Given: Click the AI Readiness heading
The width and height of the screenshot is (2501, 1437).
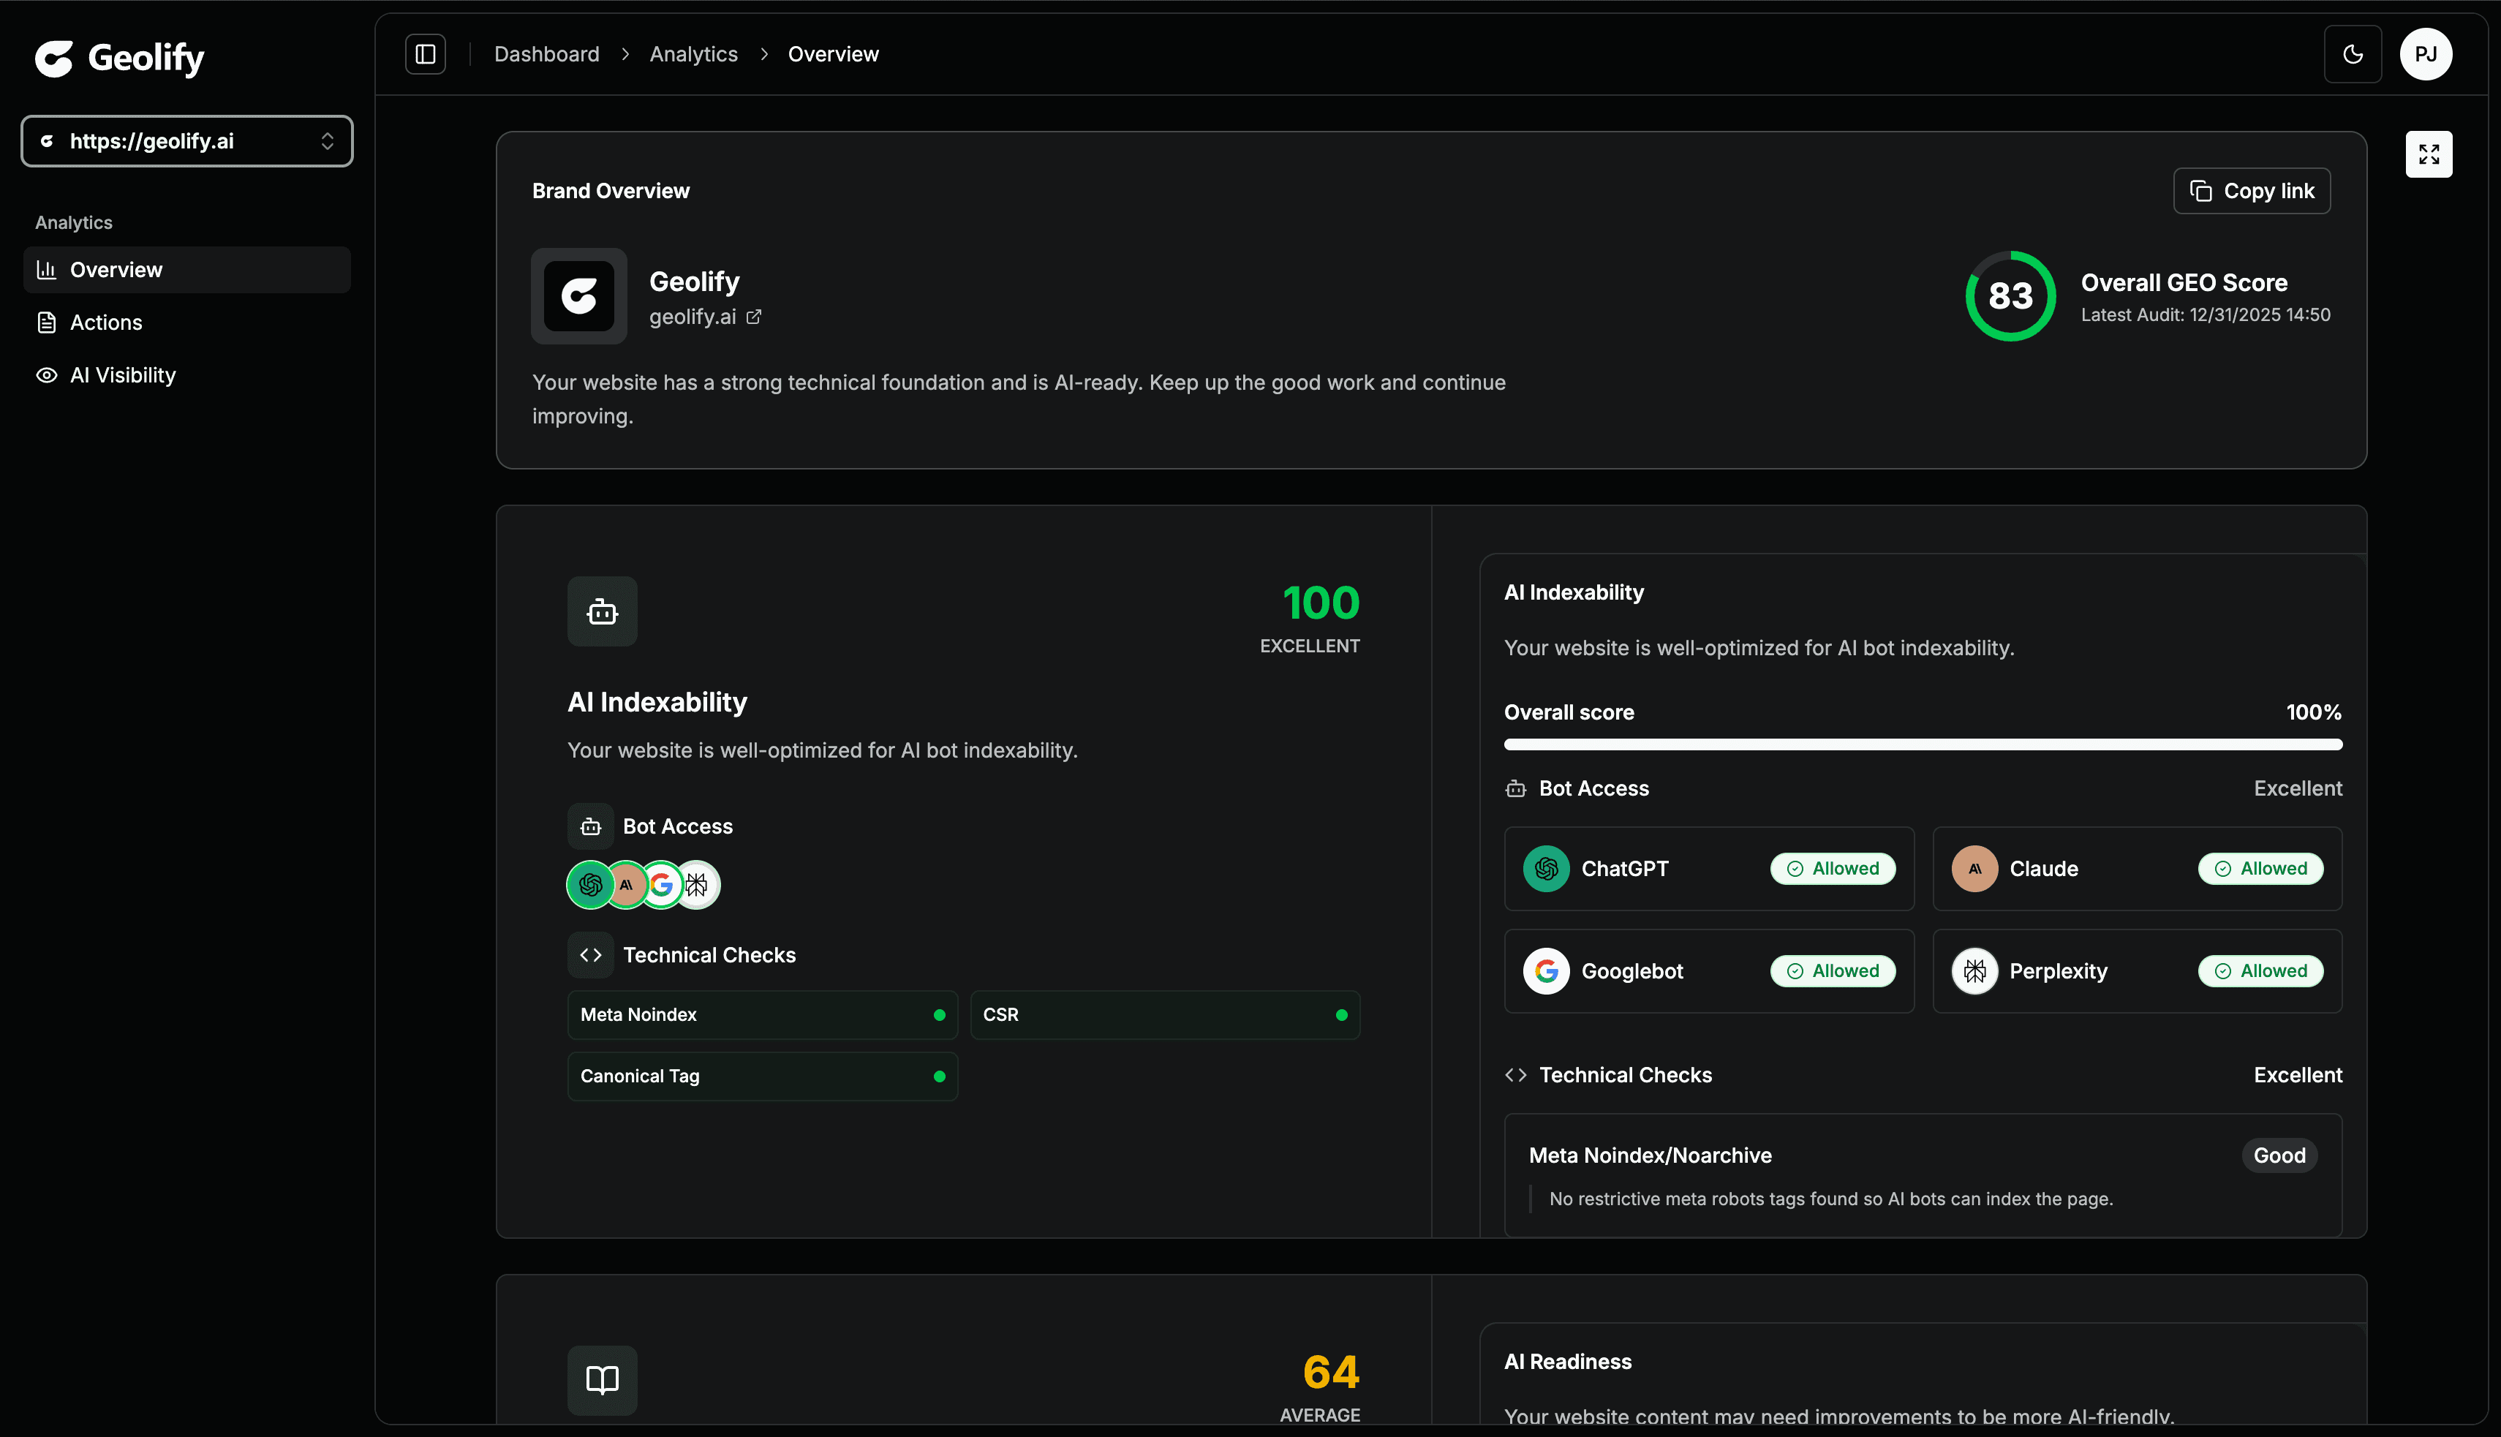Looking at the screenshot, I should (1567, 1362).
